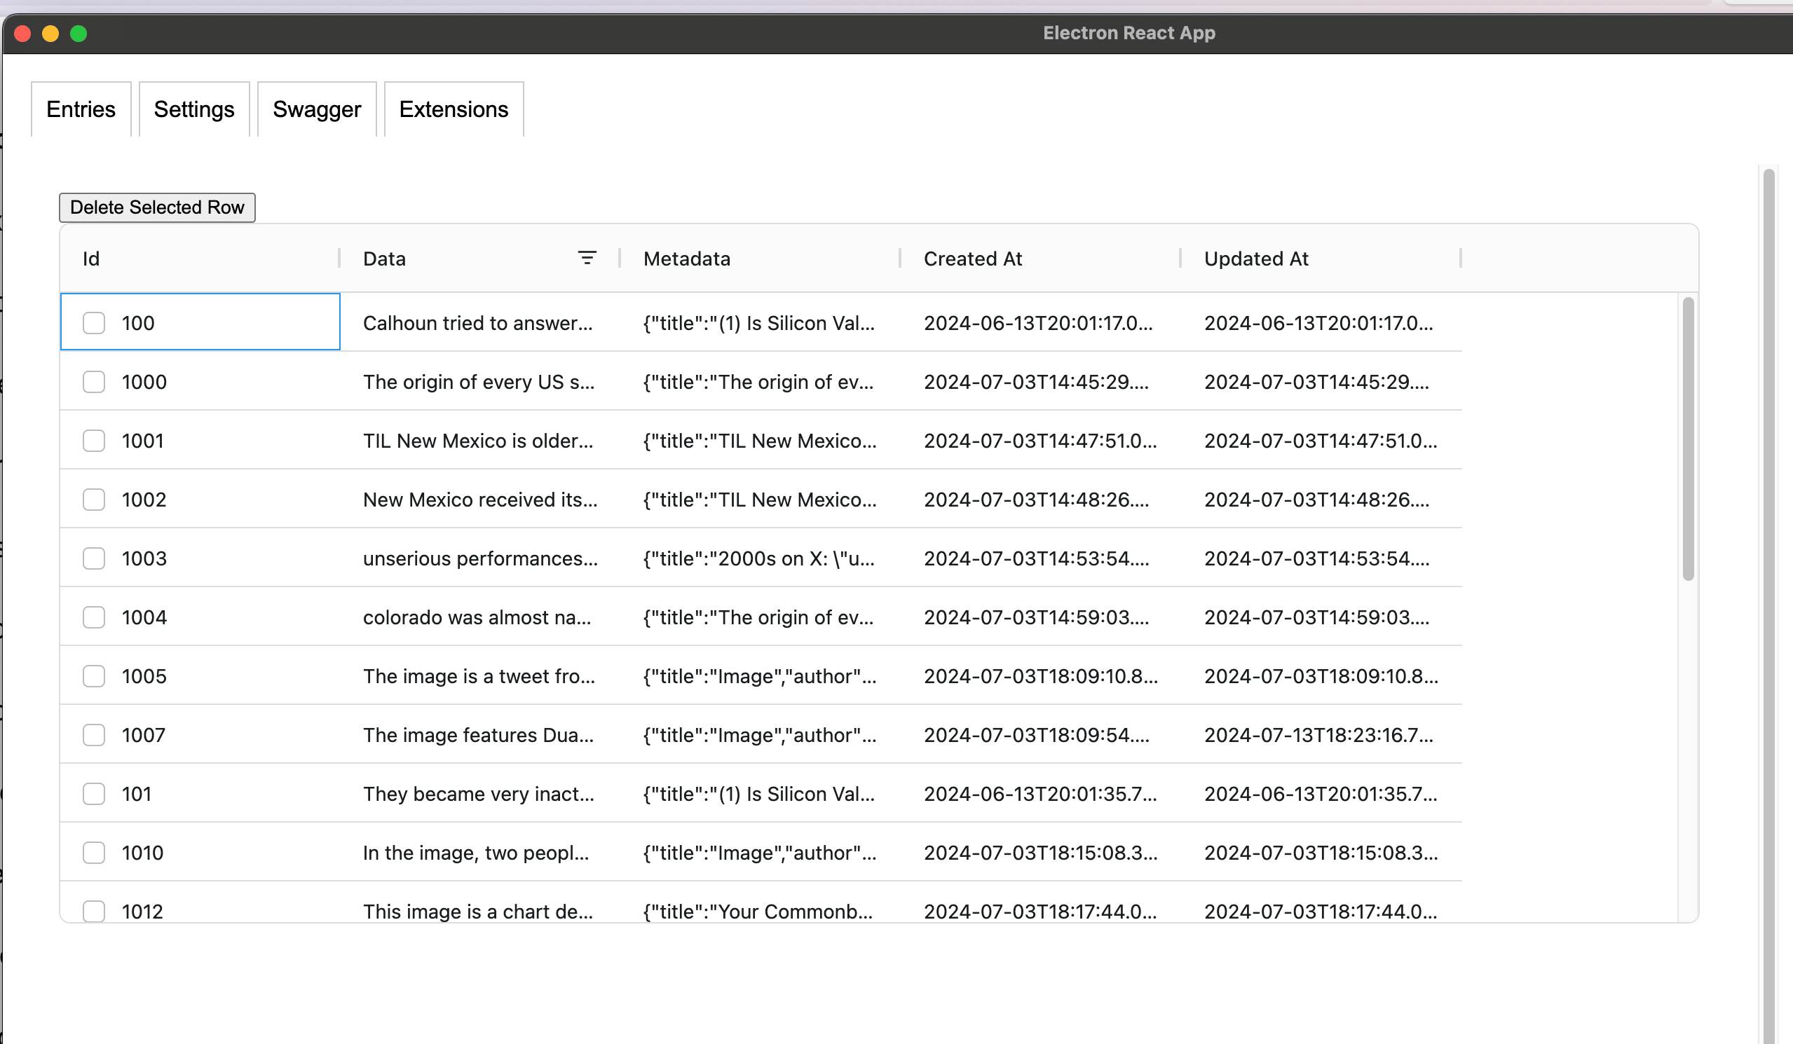
Task: Check the checkbox for row 100
Action: point(94,323)
